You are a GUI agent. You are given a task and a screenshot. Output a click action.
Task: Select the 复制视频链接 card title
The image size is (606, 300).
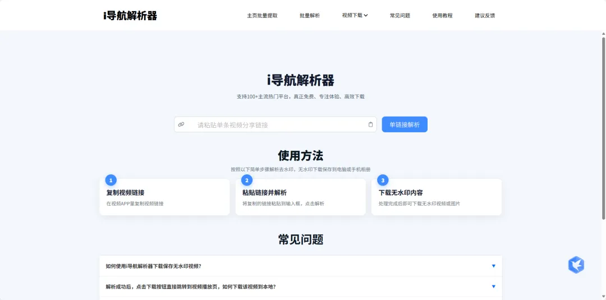click(125, 193)
